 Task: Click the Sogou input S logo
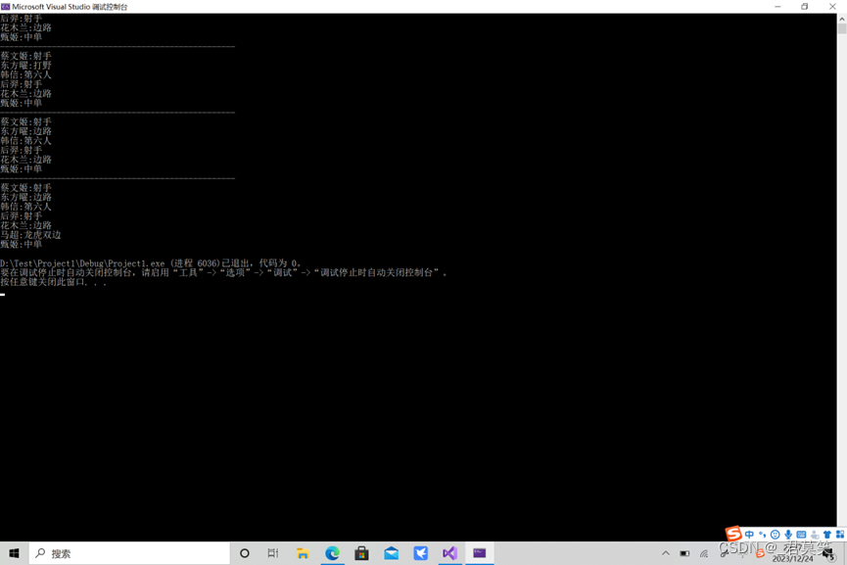coord(733,535)
